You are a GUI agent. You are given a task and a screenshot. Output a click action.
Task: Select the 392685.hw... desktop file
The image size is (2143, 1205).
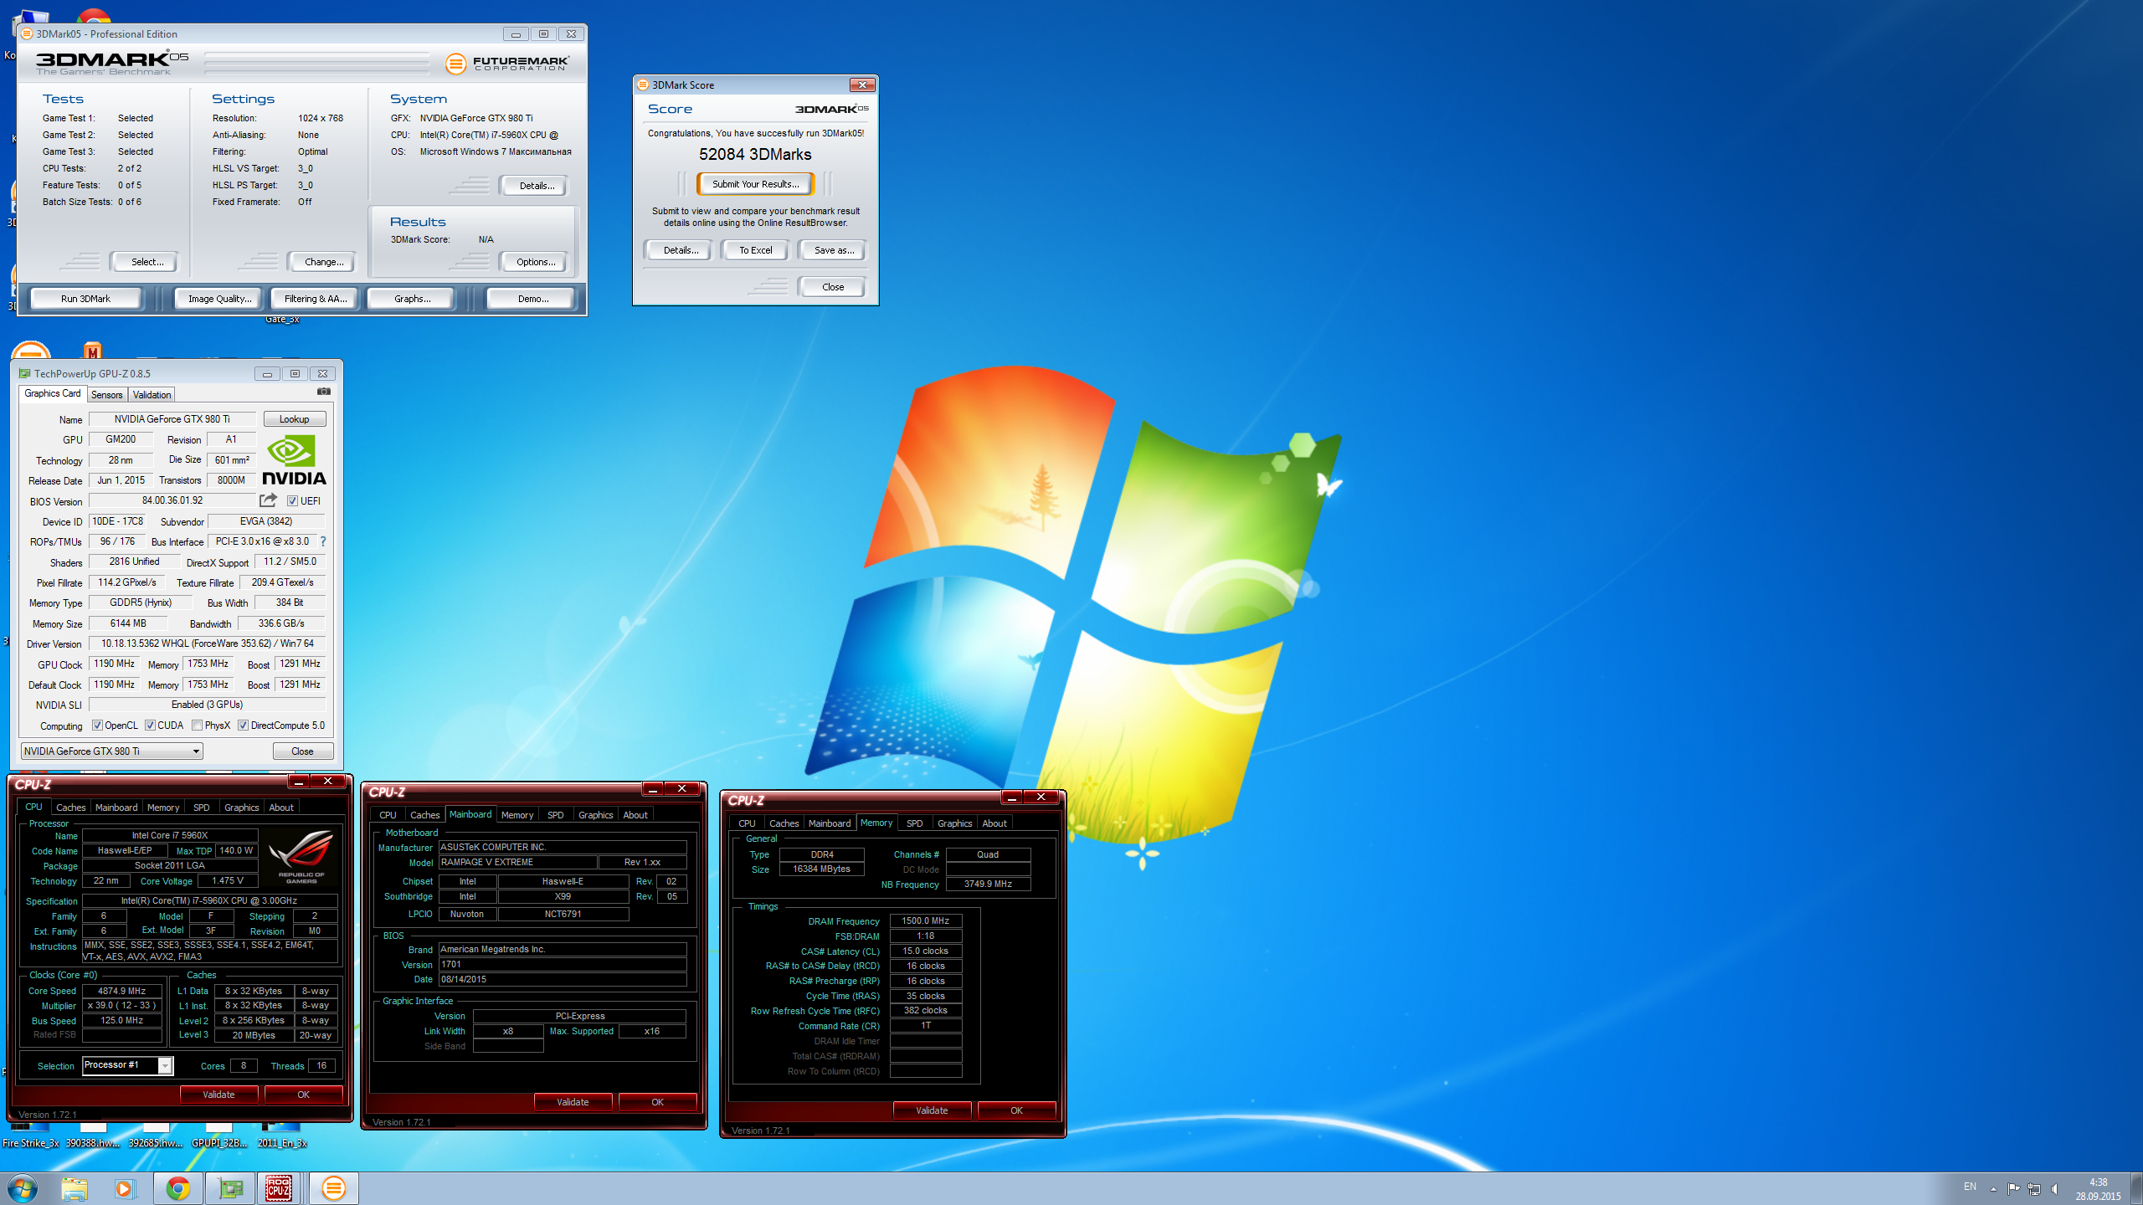pos(156,1136)
